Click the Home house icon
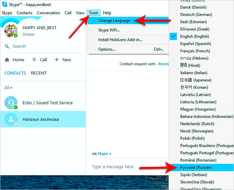 [x=7, y=60]
